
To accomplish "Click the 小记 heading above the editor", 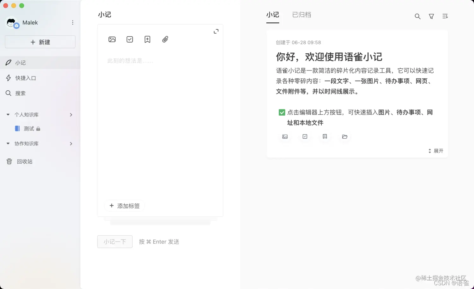I will (x=105, y=15).
